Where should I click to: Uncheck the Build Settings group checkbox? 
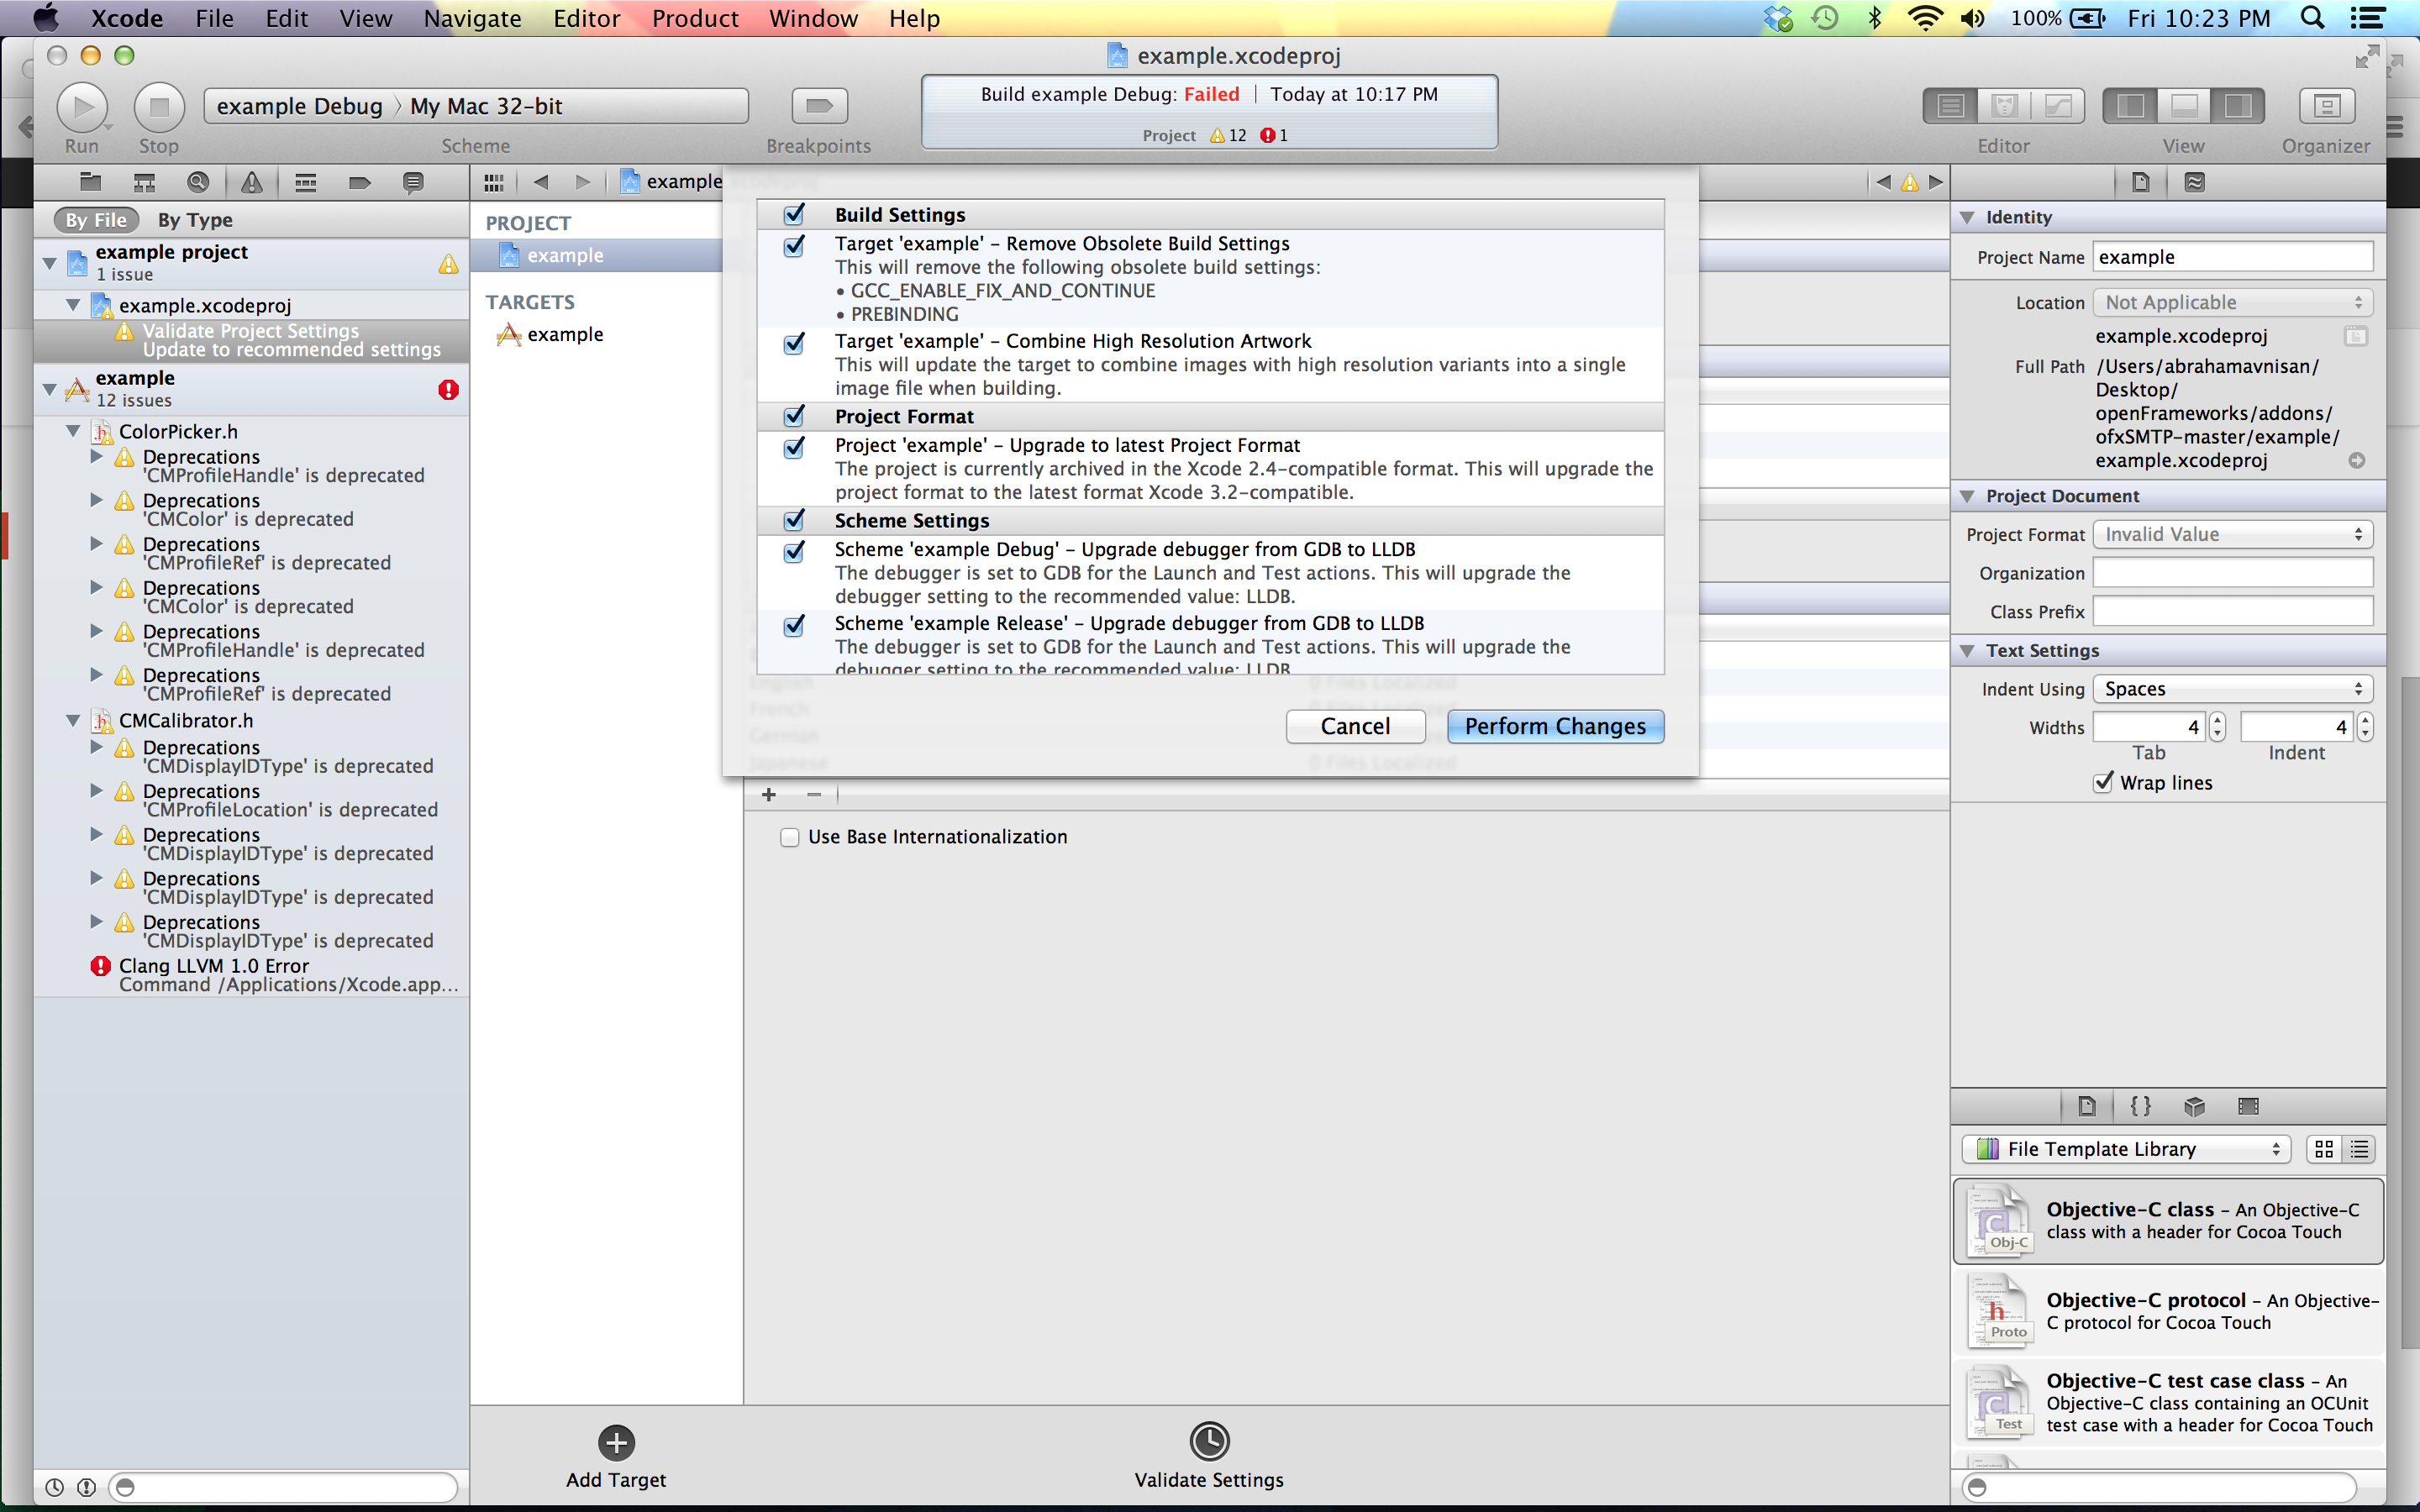(x=794, y=215)
